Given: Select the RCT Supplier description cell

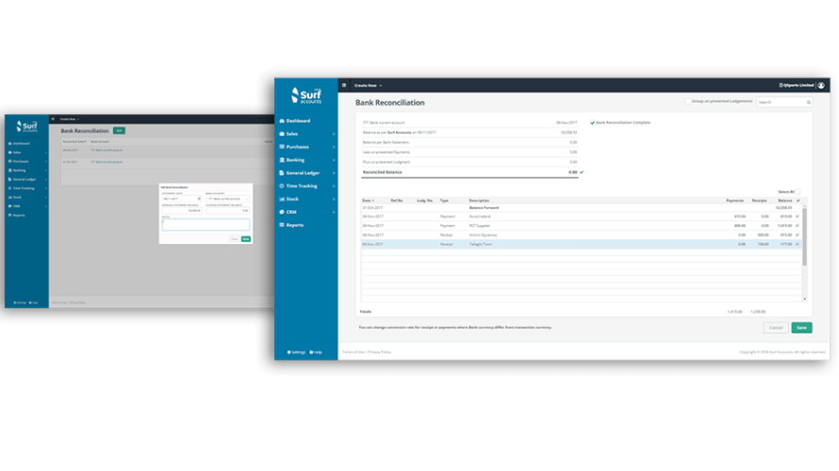Looking at the screenshot, I should pos(480,226).
